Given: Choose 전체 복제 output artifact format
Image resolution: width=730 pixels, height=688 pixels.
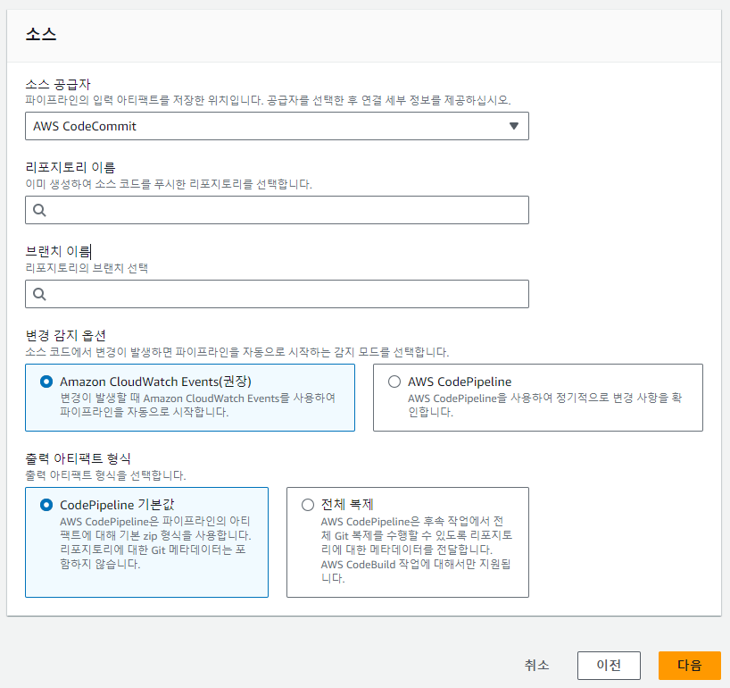Looking at the screenshot, I should coord(308,505).
